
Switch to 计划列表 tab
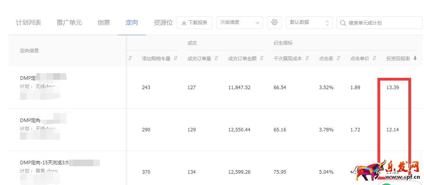click(x=29, y=23)
